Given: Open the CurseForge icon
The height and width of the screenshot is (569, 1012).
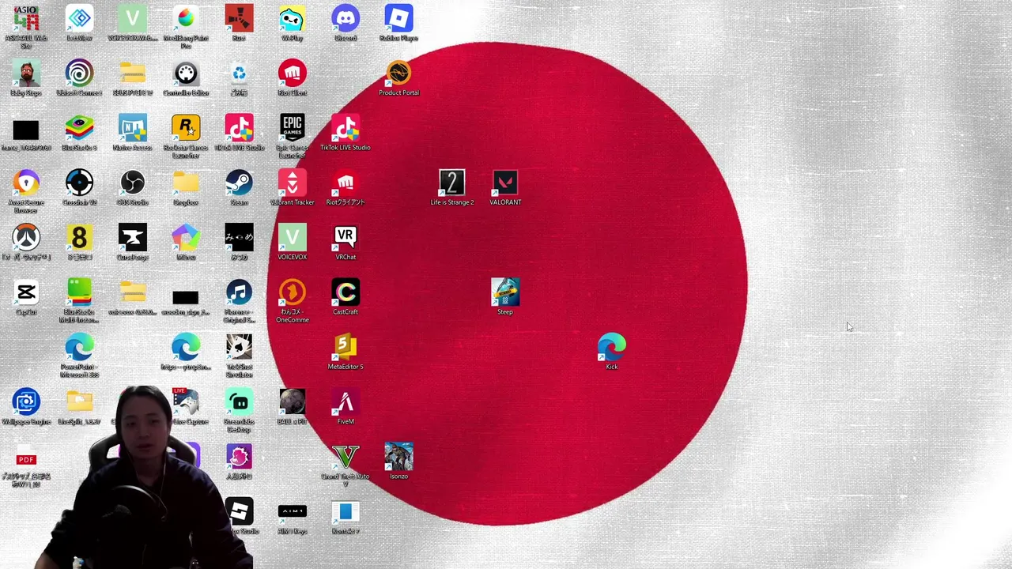Looking at the screenshot, I should click(132, 238).
